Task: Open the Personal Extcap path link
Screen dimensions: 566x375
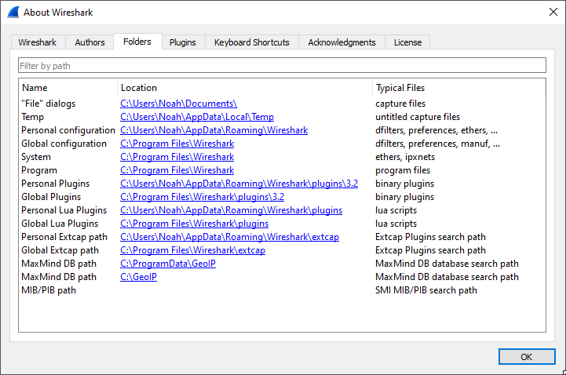Action: click(229, 237)
